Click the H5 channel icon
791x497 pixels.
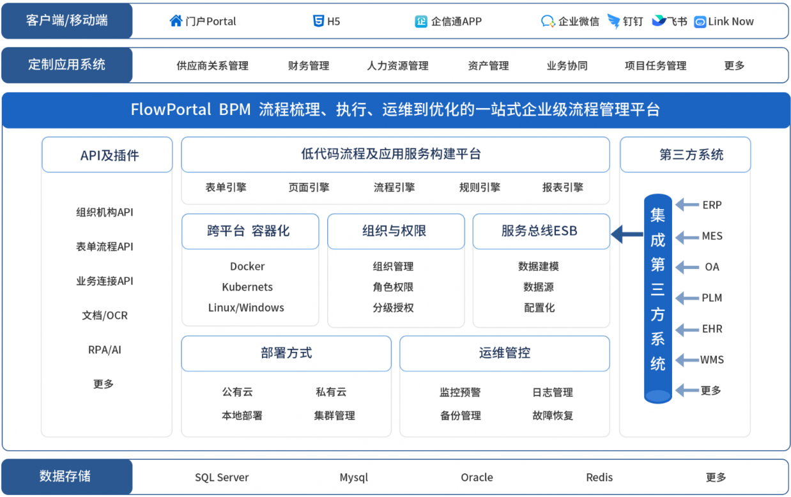318,20
